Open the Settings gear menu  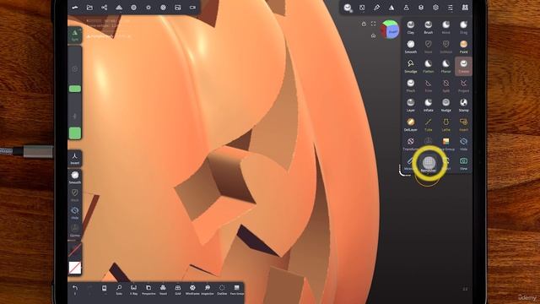pyautogui.click(x=435, y=8)
